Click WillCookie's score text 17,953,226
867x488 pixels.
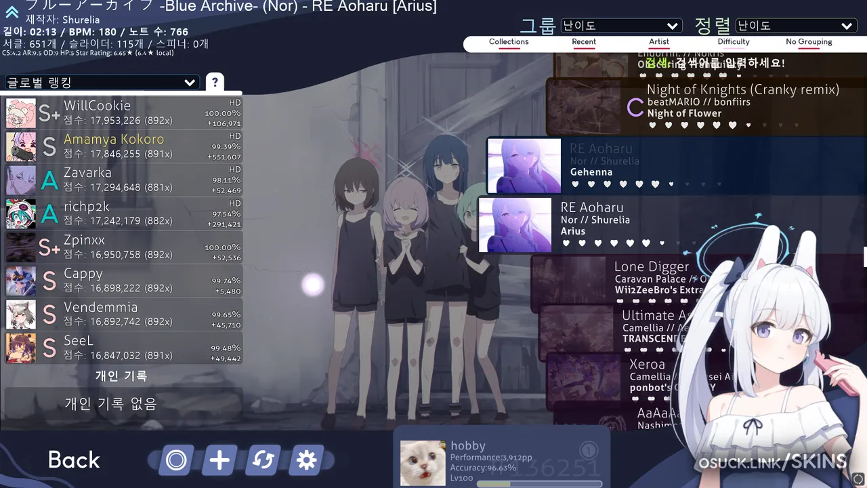point(118,121)
